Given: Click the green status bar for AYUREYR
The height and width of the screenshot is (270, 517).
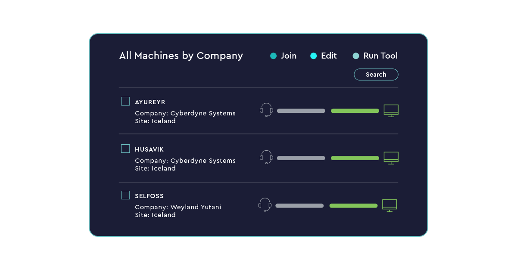Looking at the screenshot, I should click(x=355, y=111).
